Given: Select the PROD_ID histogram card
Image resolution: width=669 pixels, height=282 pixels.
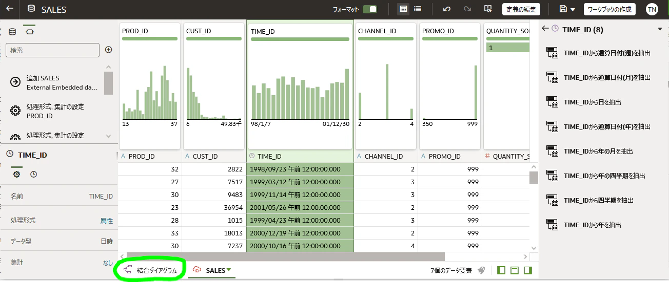Looking at the screenshot, I should [x=150, y=85].
